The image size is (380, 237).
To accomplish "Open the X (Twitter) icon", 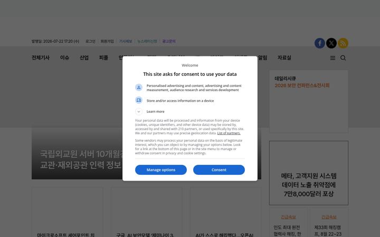I will click(x=331, y=43).
